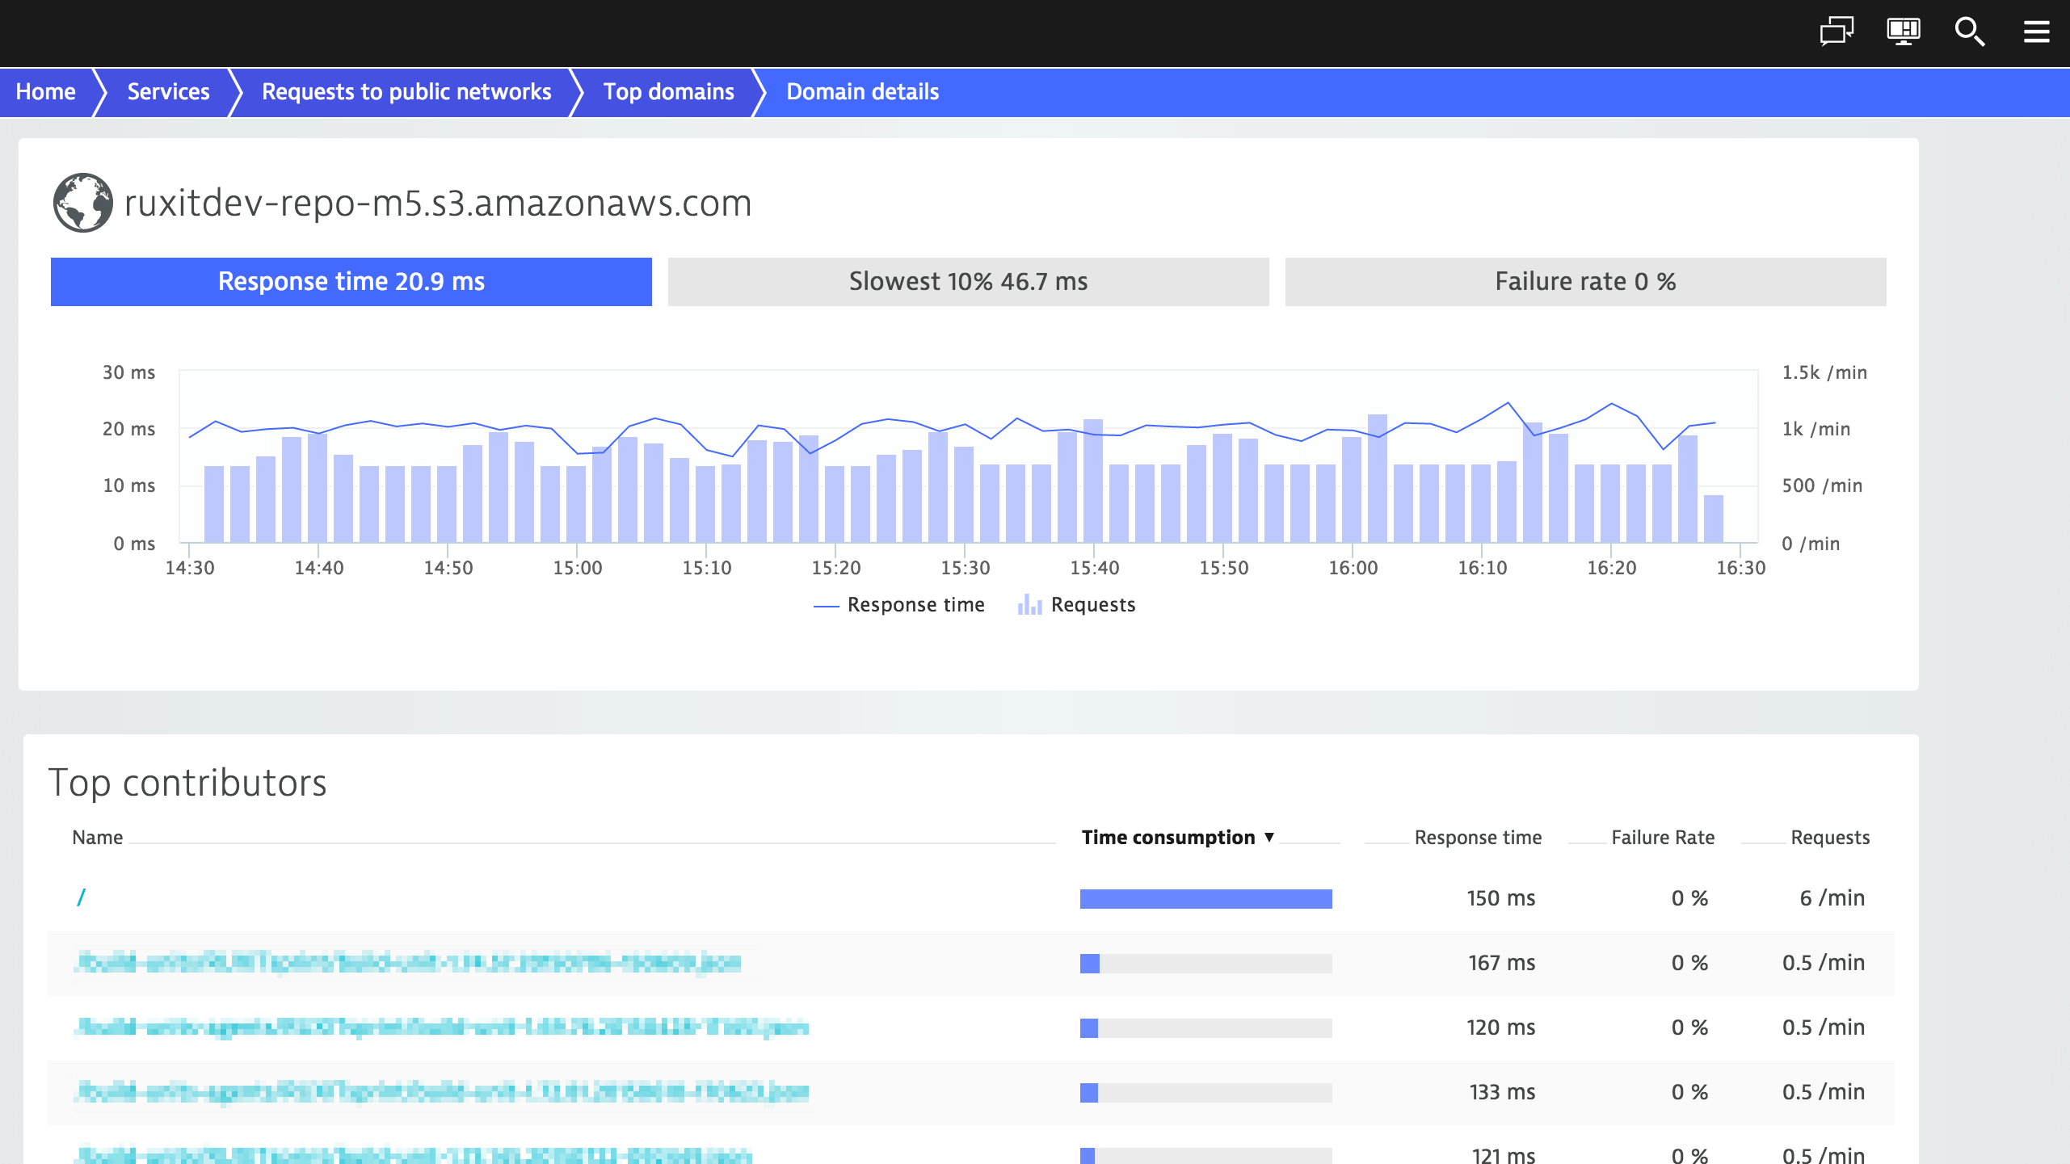Click time consumption bar in 133 ms row
This screenshot has width=2070, height=1164.
point(1205,1093)
